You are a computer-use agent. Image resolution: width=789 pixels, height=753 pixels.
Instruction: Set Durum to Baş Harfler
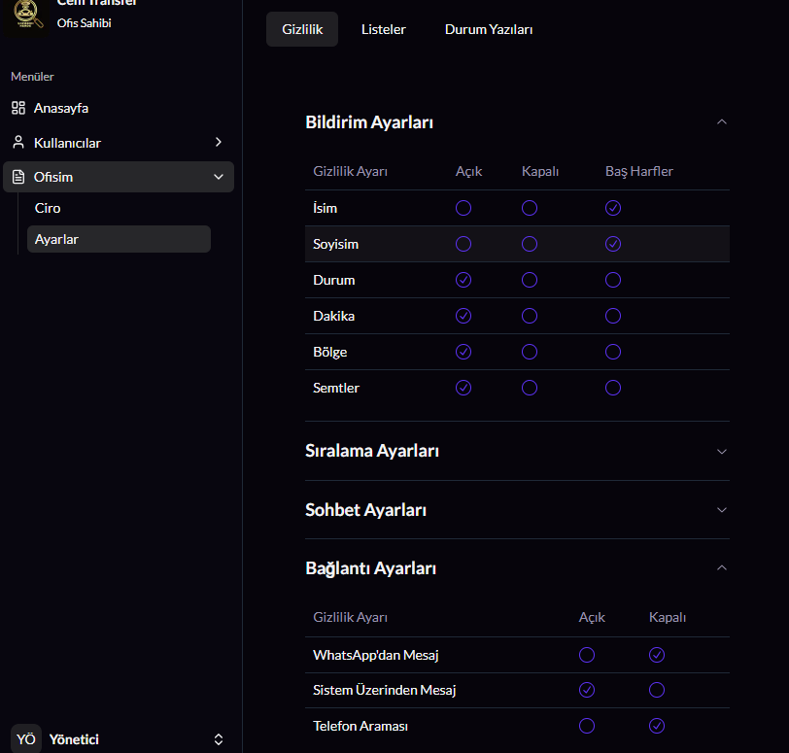(613, 280)
